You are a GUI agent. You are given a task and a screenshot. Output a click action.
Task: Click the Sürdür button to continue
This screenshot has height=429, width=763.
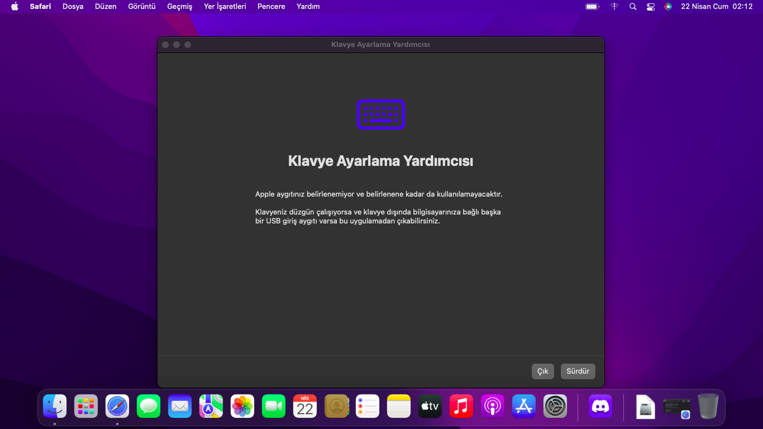pyautogui.click(x=578, y=371)
